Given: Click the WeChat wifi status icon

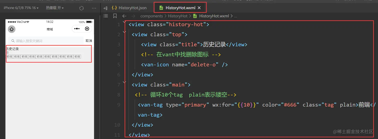Looking at the screenshot, I should (x=28, y=22).
